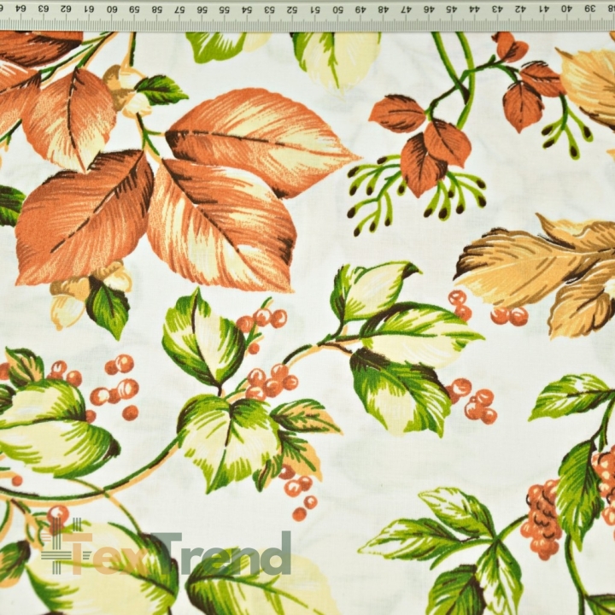615x615 pixels.
Task: Pick the 64 mark on the ruler
Action: coord(20,9)
